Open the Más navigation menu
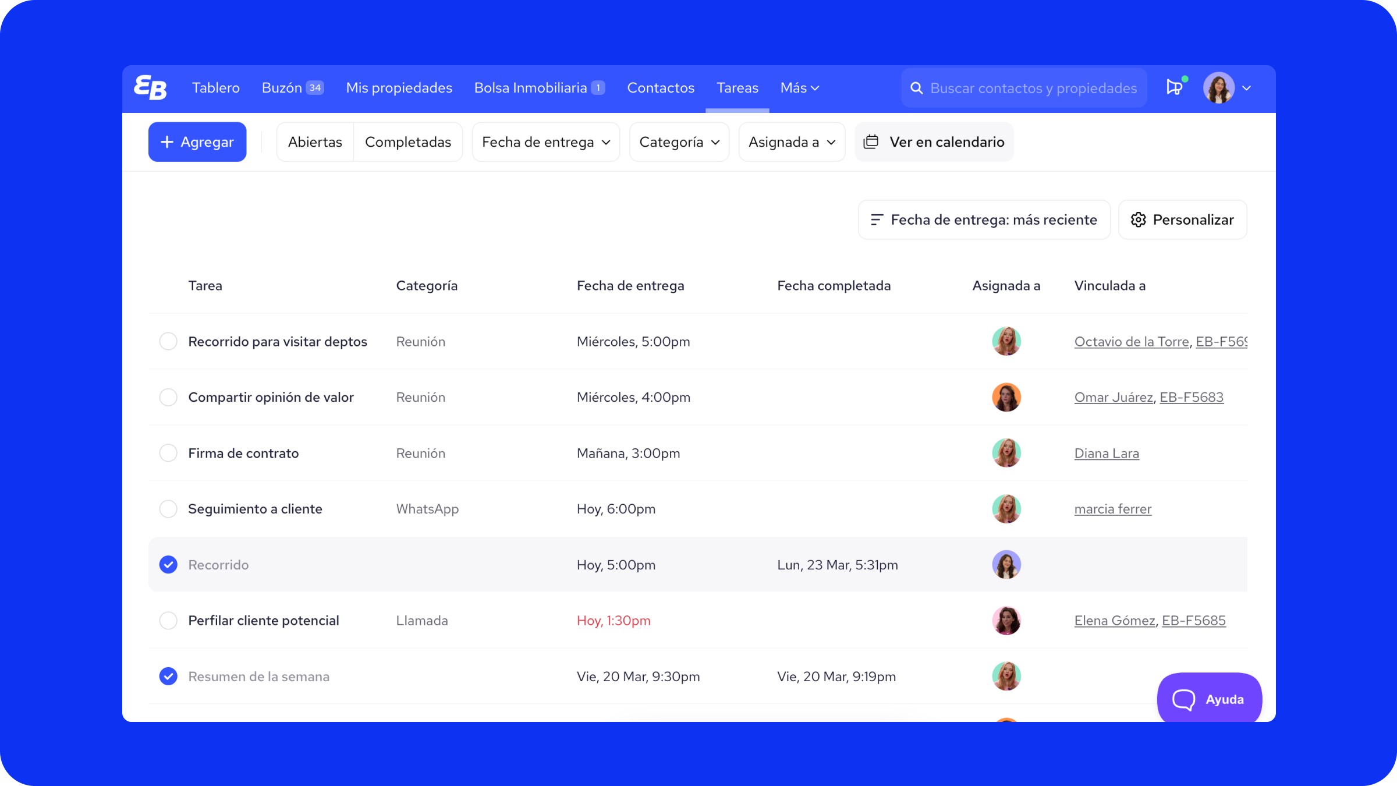This screenshot has height=786, width=1397. tap(799, 88)
